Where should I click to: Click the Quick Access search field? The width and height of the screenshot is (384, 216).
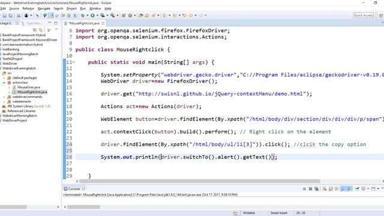pyautogui.click(x=364, y=16)
